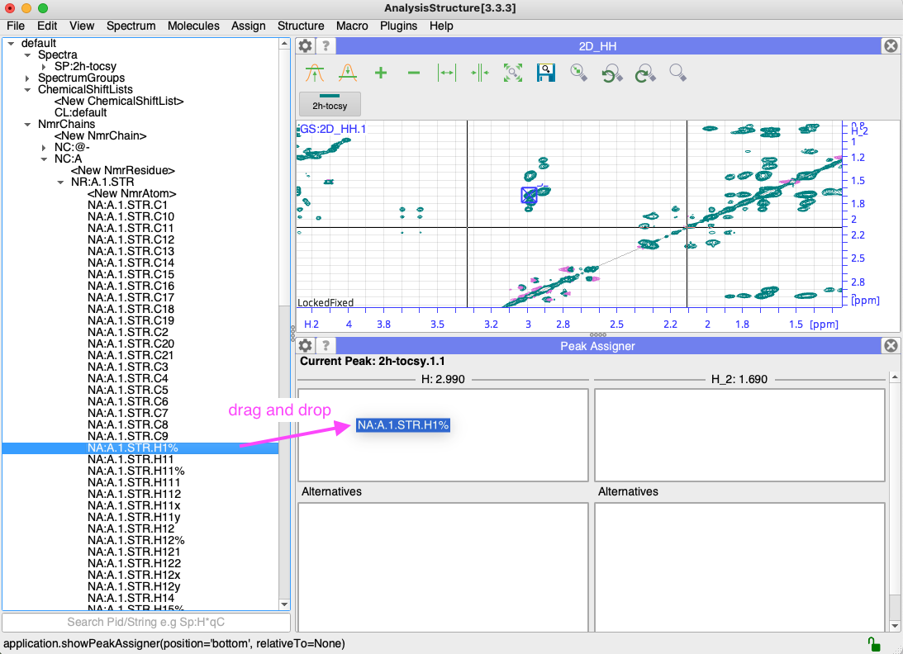Open the File menu

(16, 26)
